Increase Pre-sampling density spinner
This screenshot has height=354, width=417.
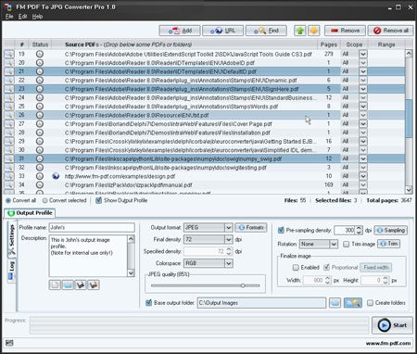(359, 228)
